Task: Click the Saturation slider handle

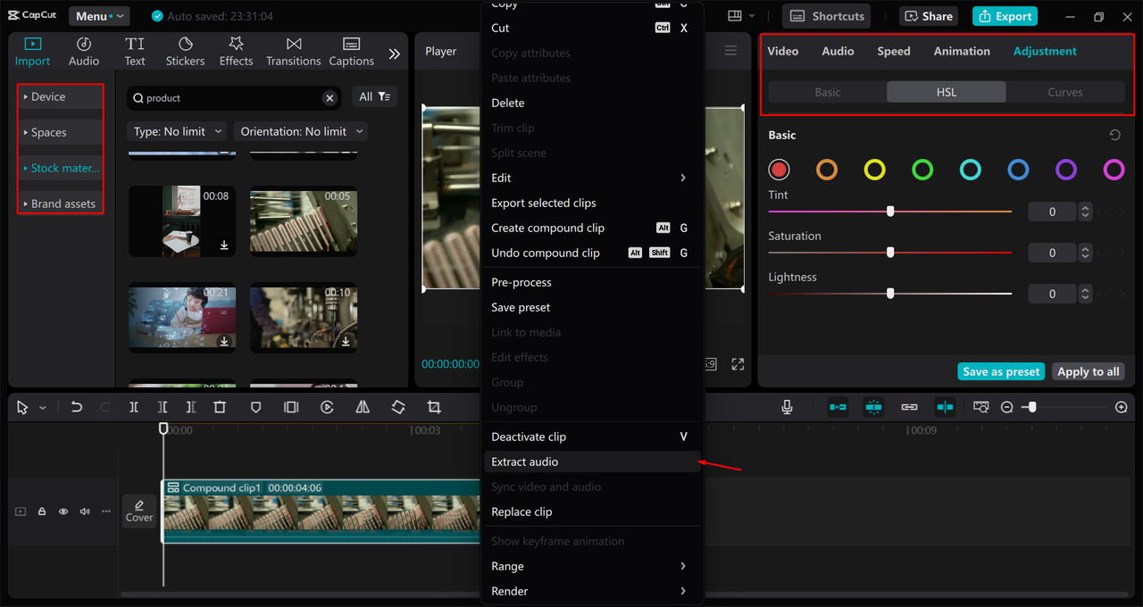Action: 890,253
